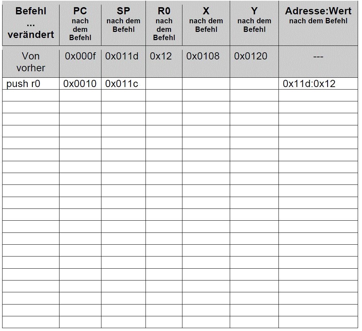The height and width of the screenshot is (331, 362).
Task: Click the R0 column header
Action: pyautogui.click(x=164, y=24)
